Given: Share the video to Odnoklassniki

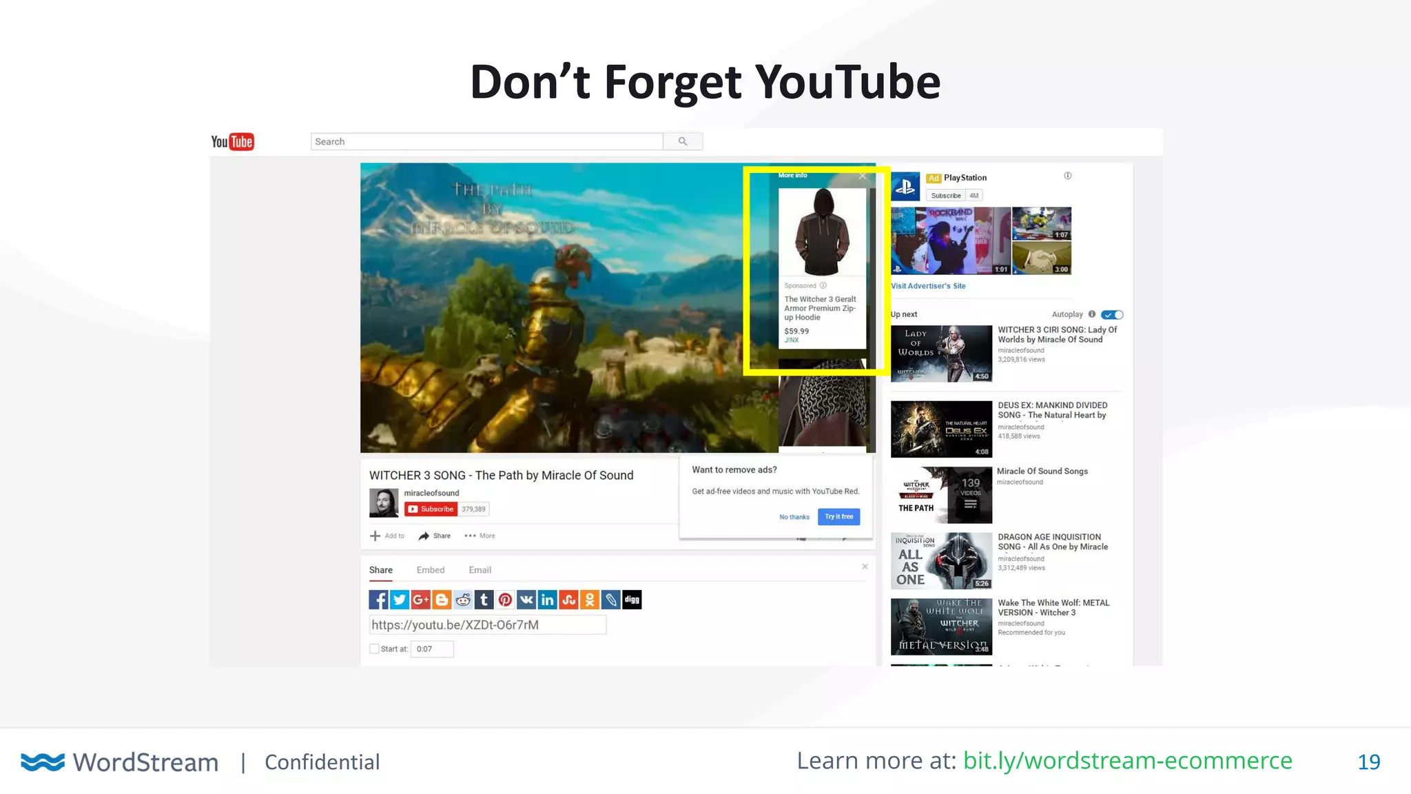Looking at the screenshot, I should point(590,600).
